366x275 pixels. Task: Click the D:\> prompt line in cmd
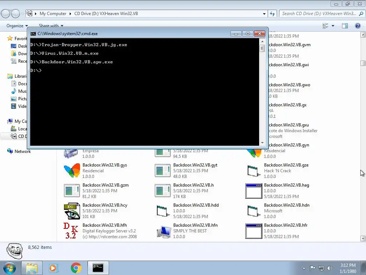click(36, 71)
